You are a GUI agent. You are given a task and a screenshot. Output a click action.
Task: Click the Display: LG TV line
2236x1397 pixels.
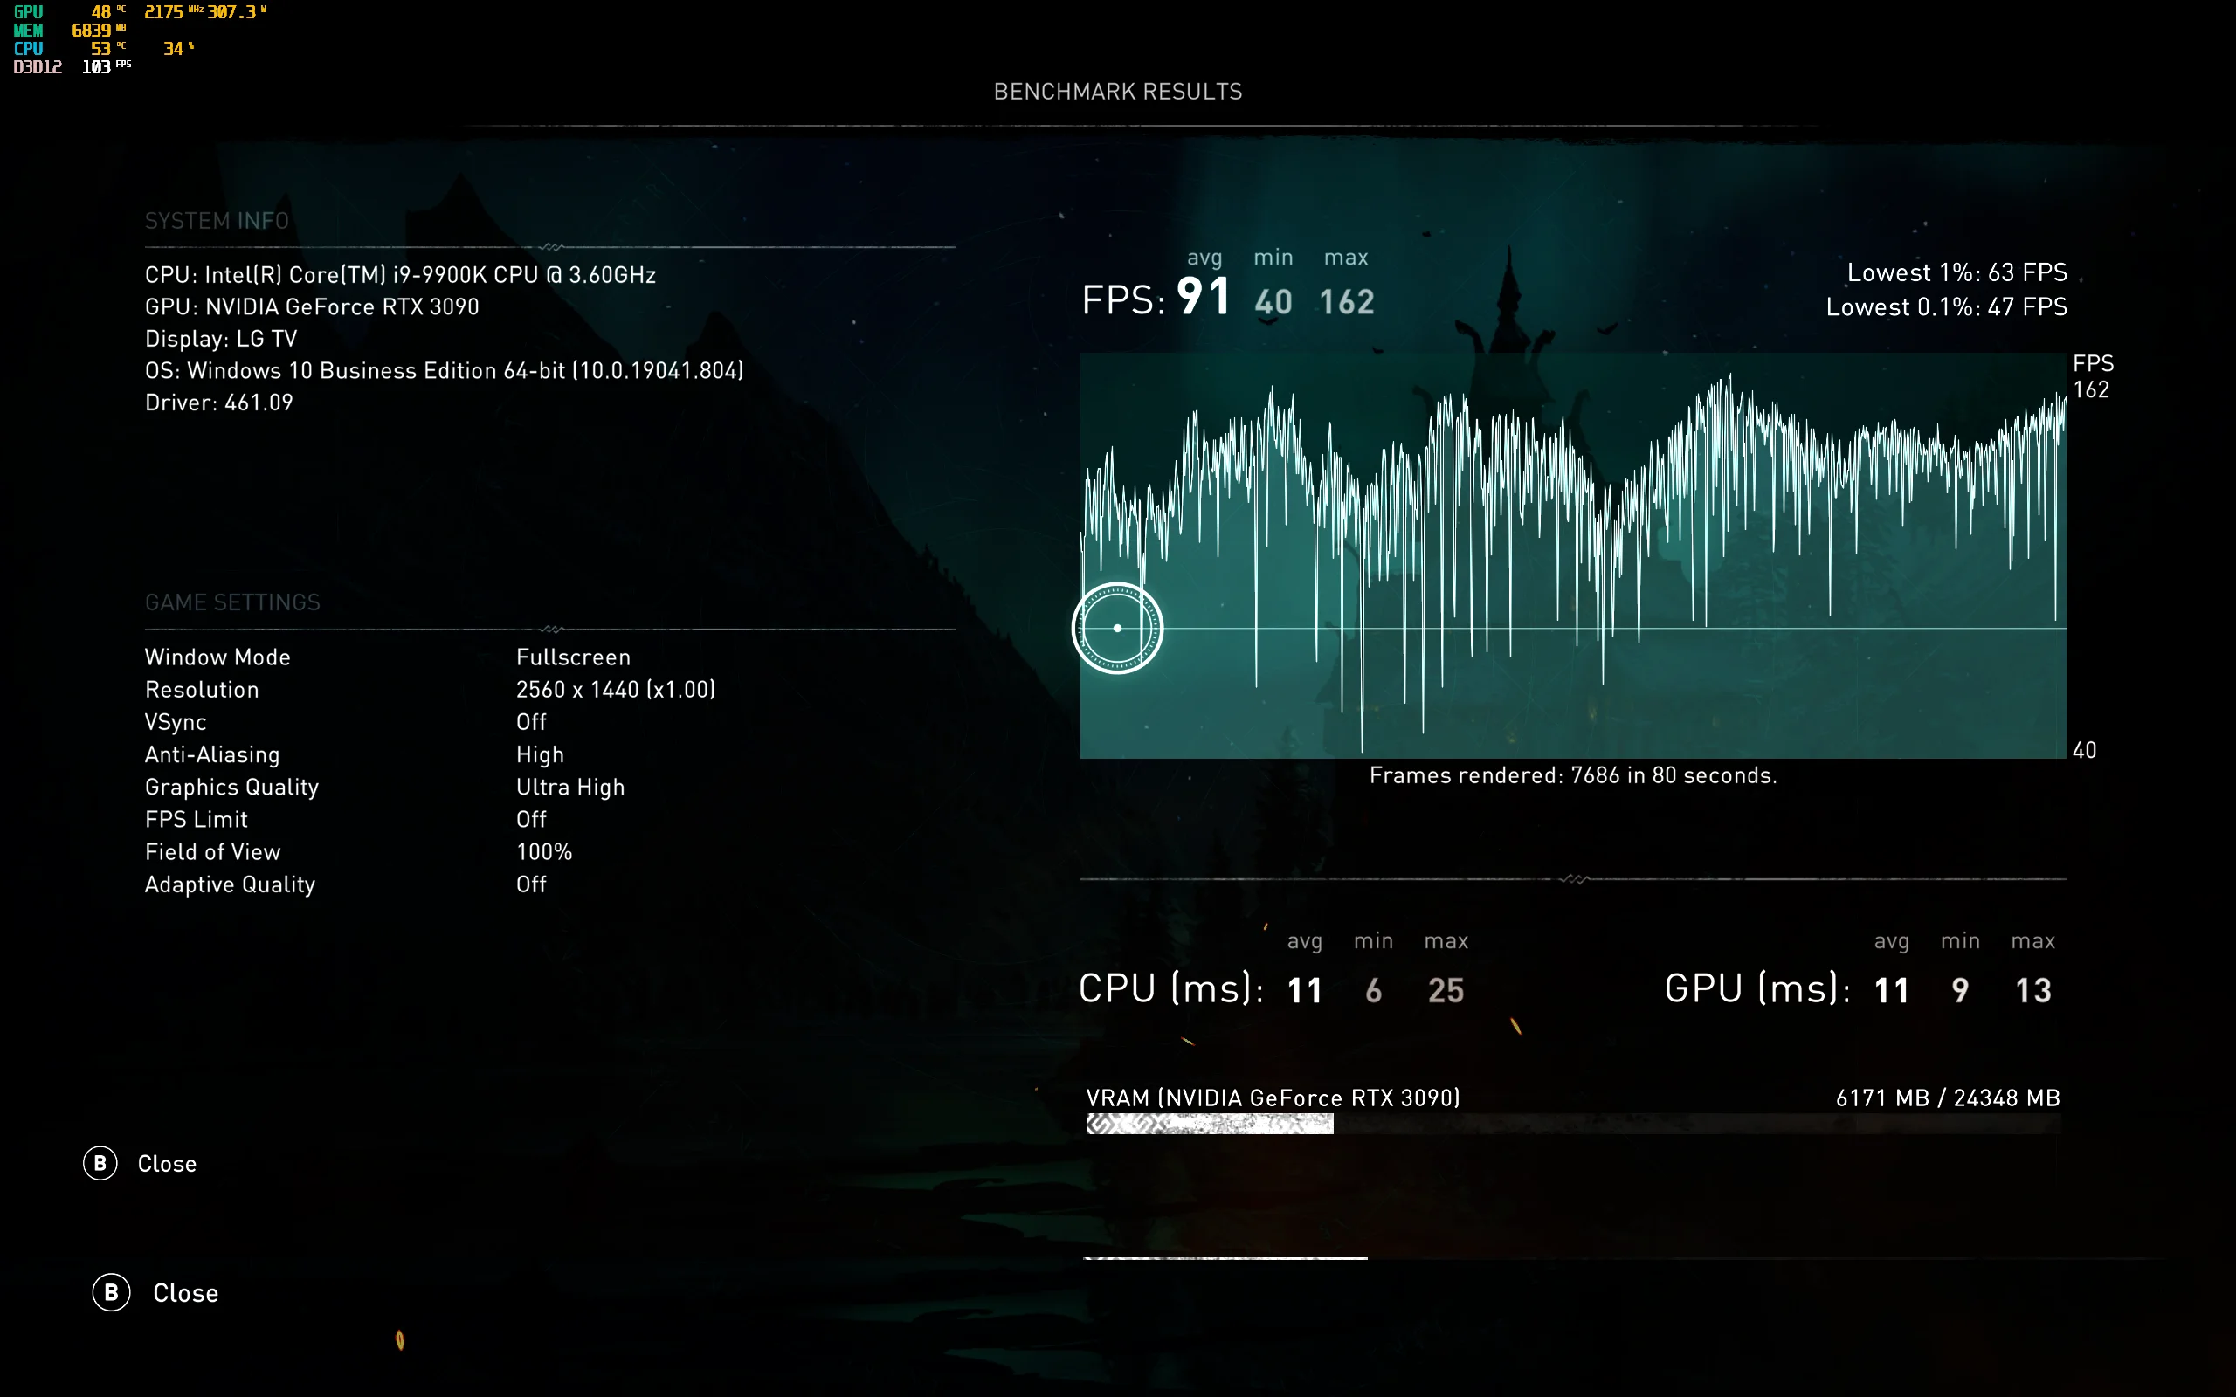[221, 339]
